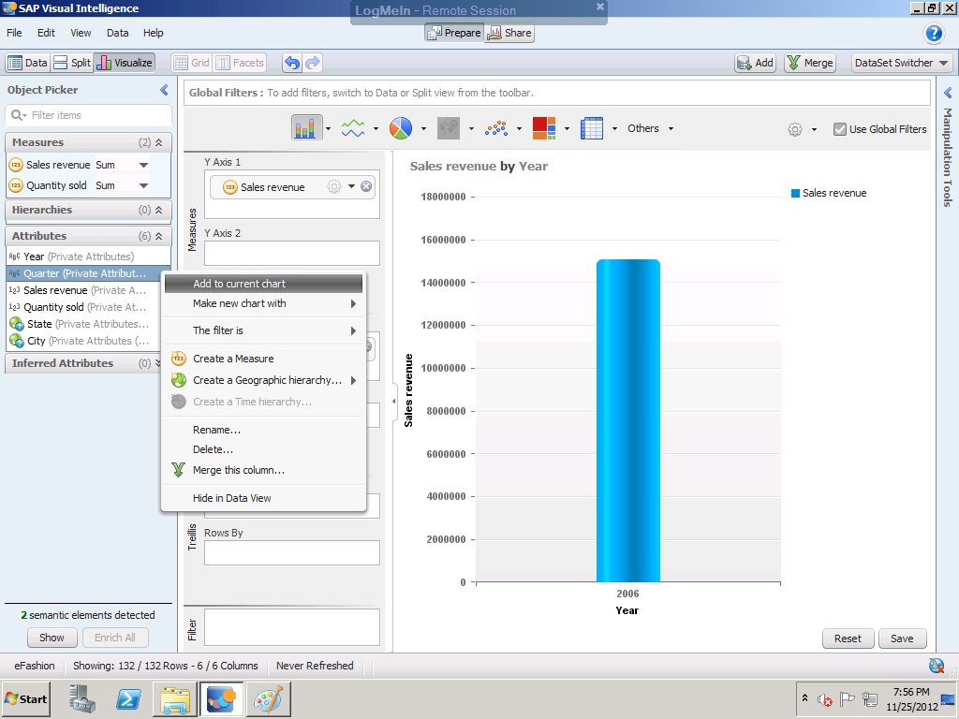Switch to Split view
The height and width of the screenshot is (719, 959).
click(72, 63)
